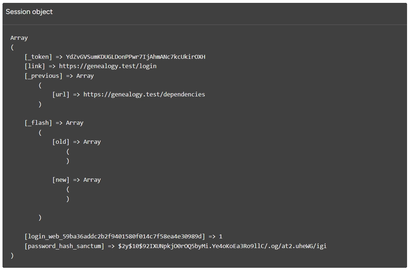The height and width of the screenshot is (271, 411).
Task: Click the top-level Array label
Action: coord(19,38)
